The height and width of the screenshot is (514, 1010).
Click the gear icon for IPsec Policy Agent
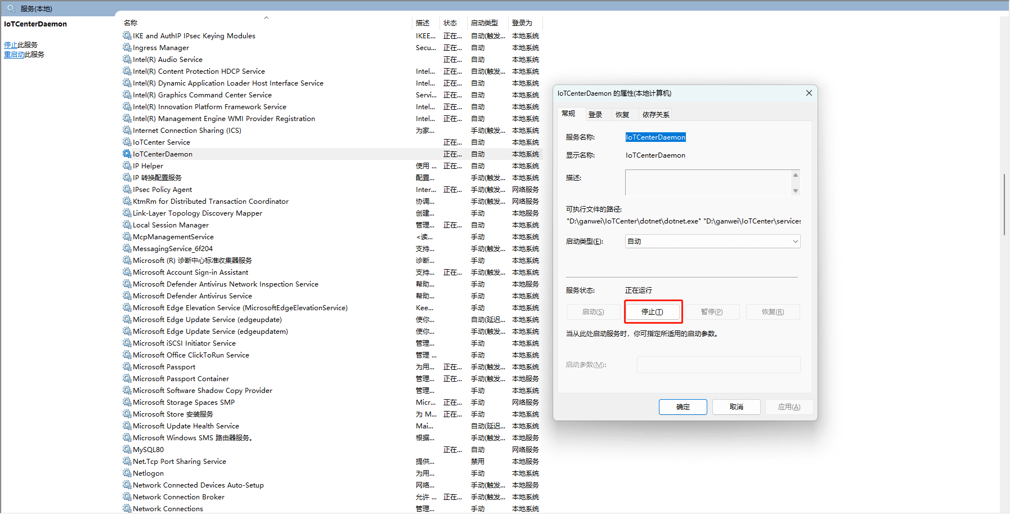pos(127,189)
